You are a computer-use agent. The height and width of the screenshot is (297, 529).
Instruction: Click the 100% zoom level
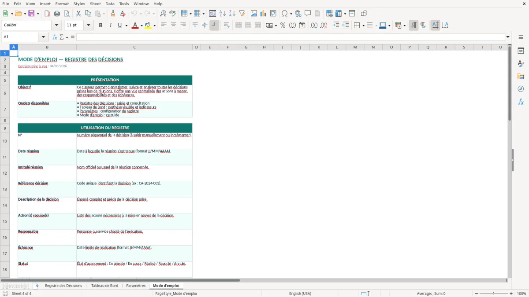click(522, 293)
